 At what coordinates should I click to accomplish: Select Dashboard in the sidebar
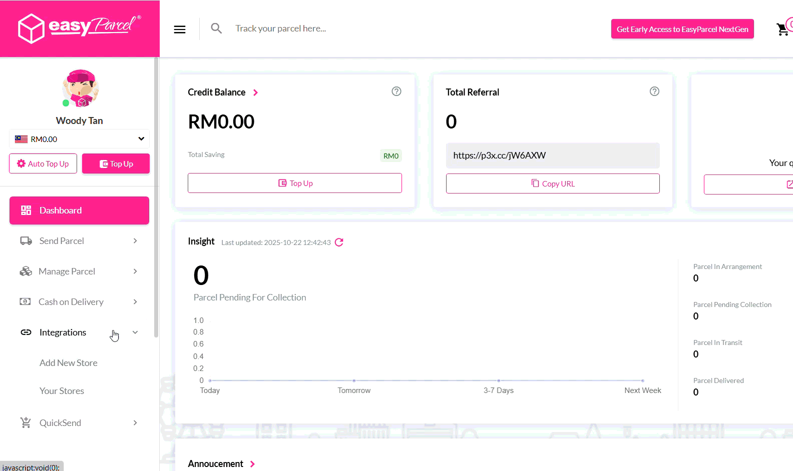79,210
